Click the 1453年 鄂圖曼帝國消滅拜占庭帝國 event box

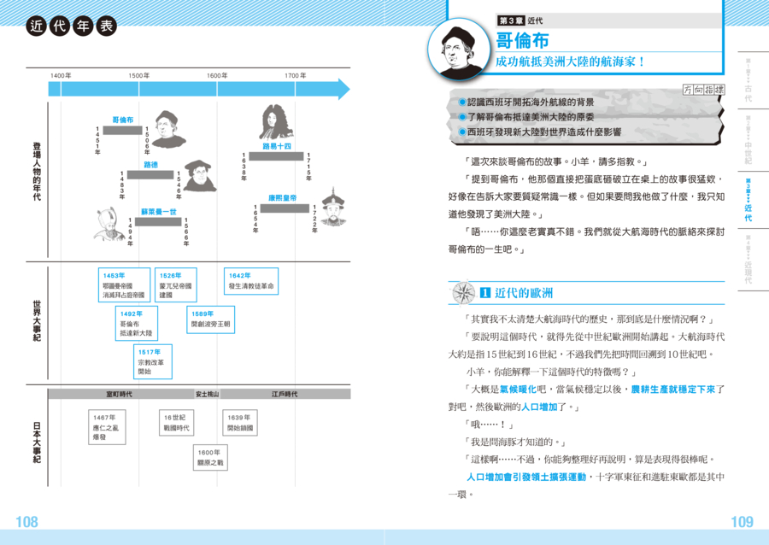[124, 284]
